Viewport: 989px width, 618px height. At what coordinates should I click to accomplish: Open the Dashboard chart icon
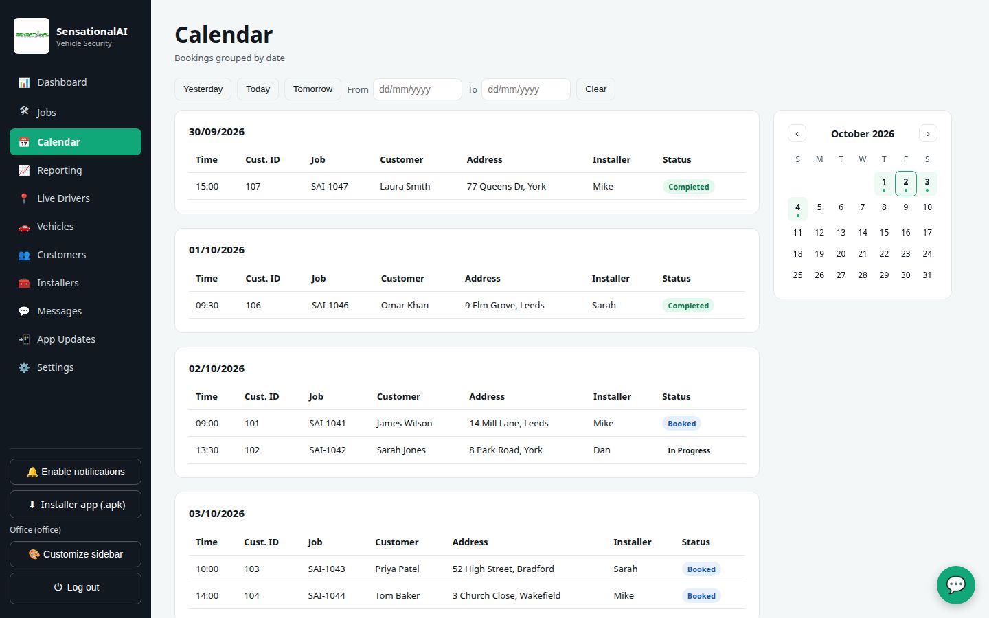coord(24,82)
